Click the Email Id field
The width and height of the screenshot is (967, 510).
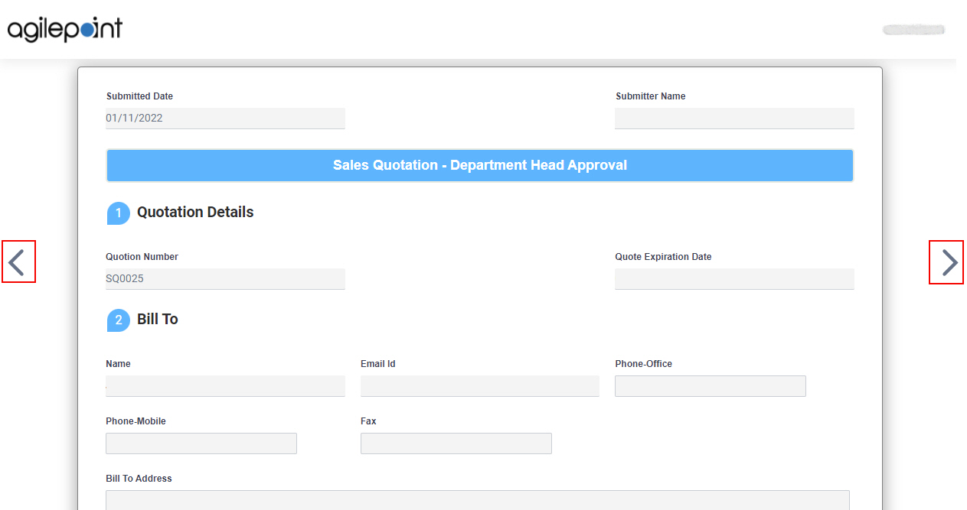point(480,386)
